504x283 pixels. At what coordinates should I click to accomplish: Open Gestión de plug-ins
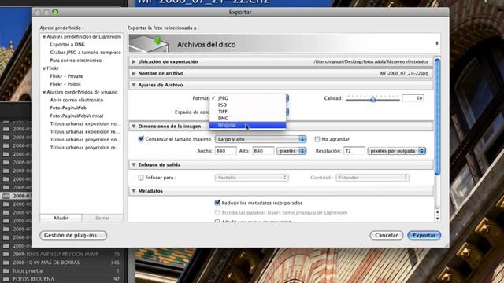[x=73, y=235]
